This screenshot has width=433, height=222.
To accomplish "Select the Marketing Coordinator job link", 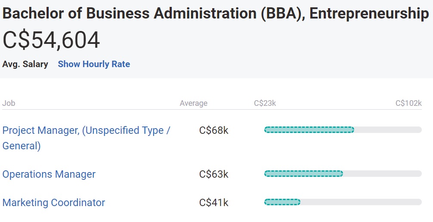I will tap(54, 203).
